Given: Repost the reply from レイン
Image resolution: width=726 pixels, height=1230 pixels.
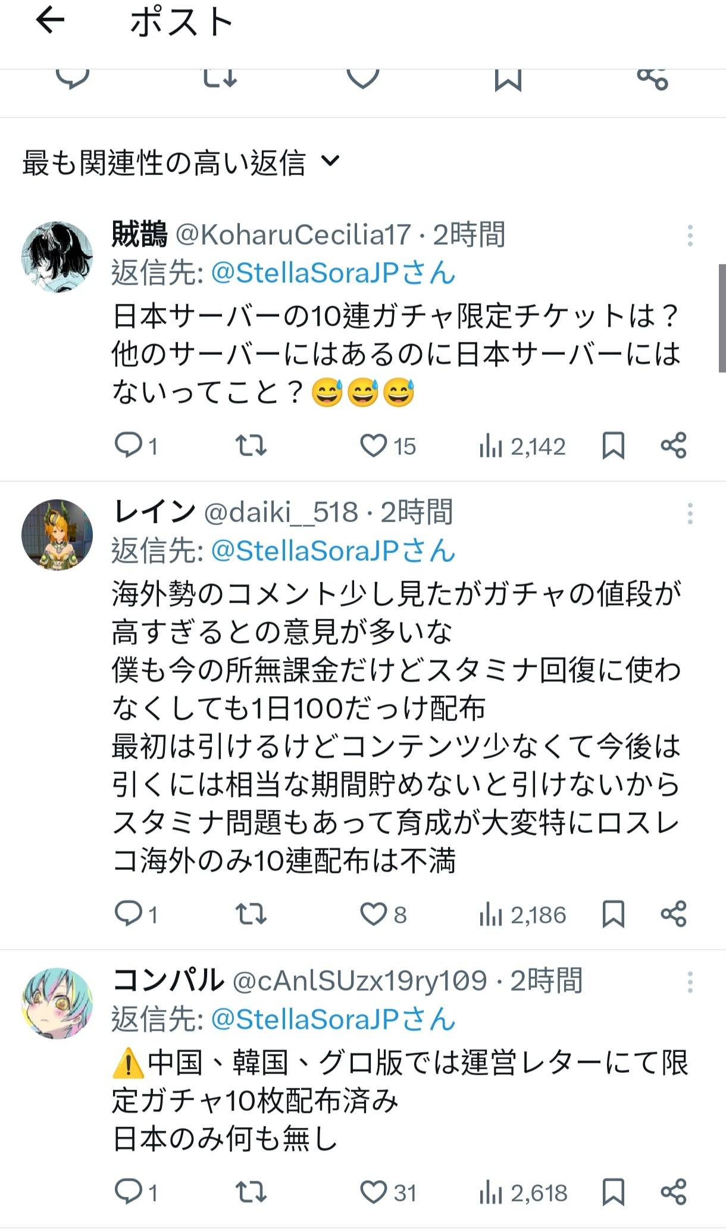Looking at the screenshot, I should click(251, 914).
